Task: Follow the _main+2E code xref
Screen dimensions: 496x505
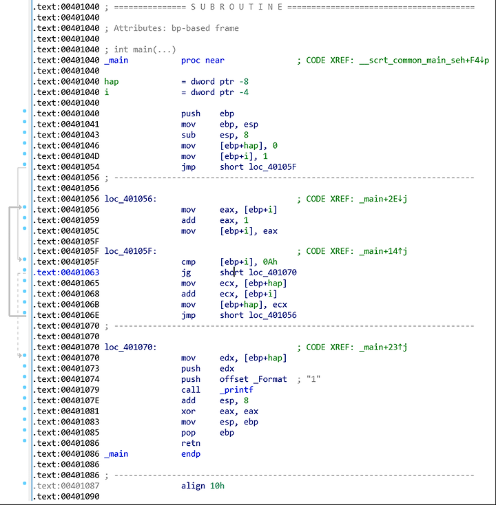Action: (383, 199)
